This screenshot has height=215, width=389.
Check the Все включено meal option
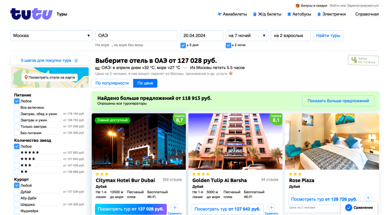point(17,107)
